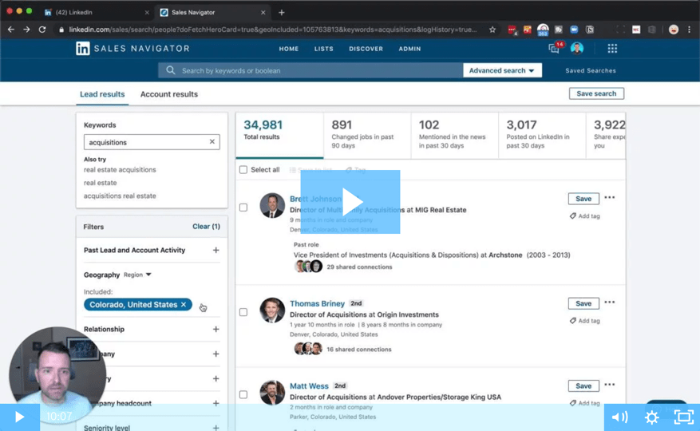The image size is (700, 431).
Task: Click the LinkedIn Sales Navigator logo
Action: pos(132,48)
